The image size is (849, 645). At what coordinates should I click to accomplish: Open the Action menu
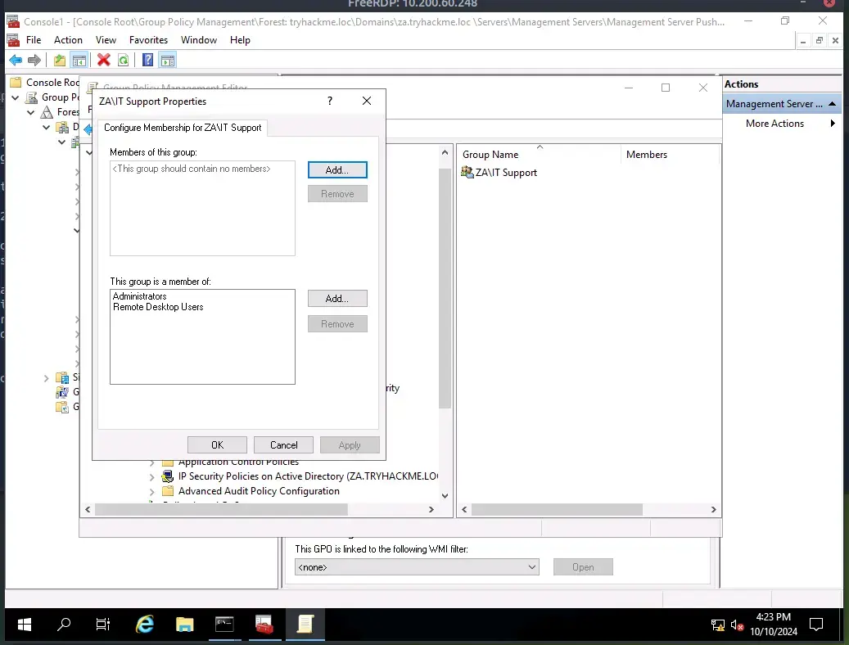[68, 40]
